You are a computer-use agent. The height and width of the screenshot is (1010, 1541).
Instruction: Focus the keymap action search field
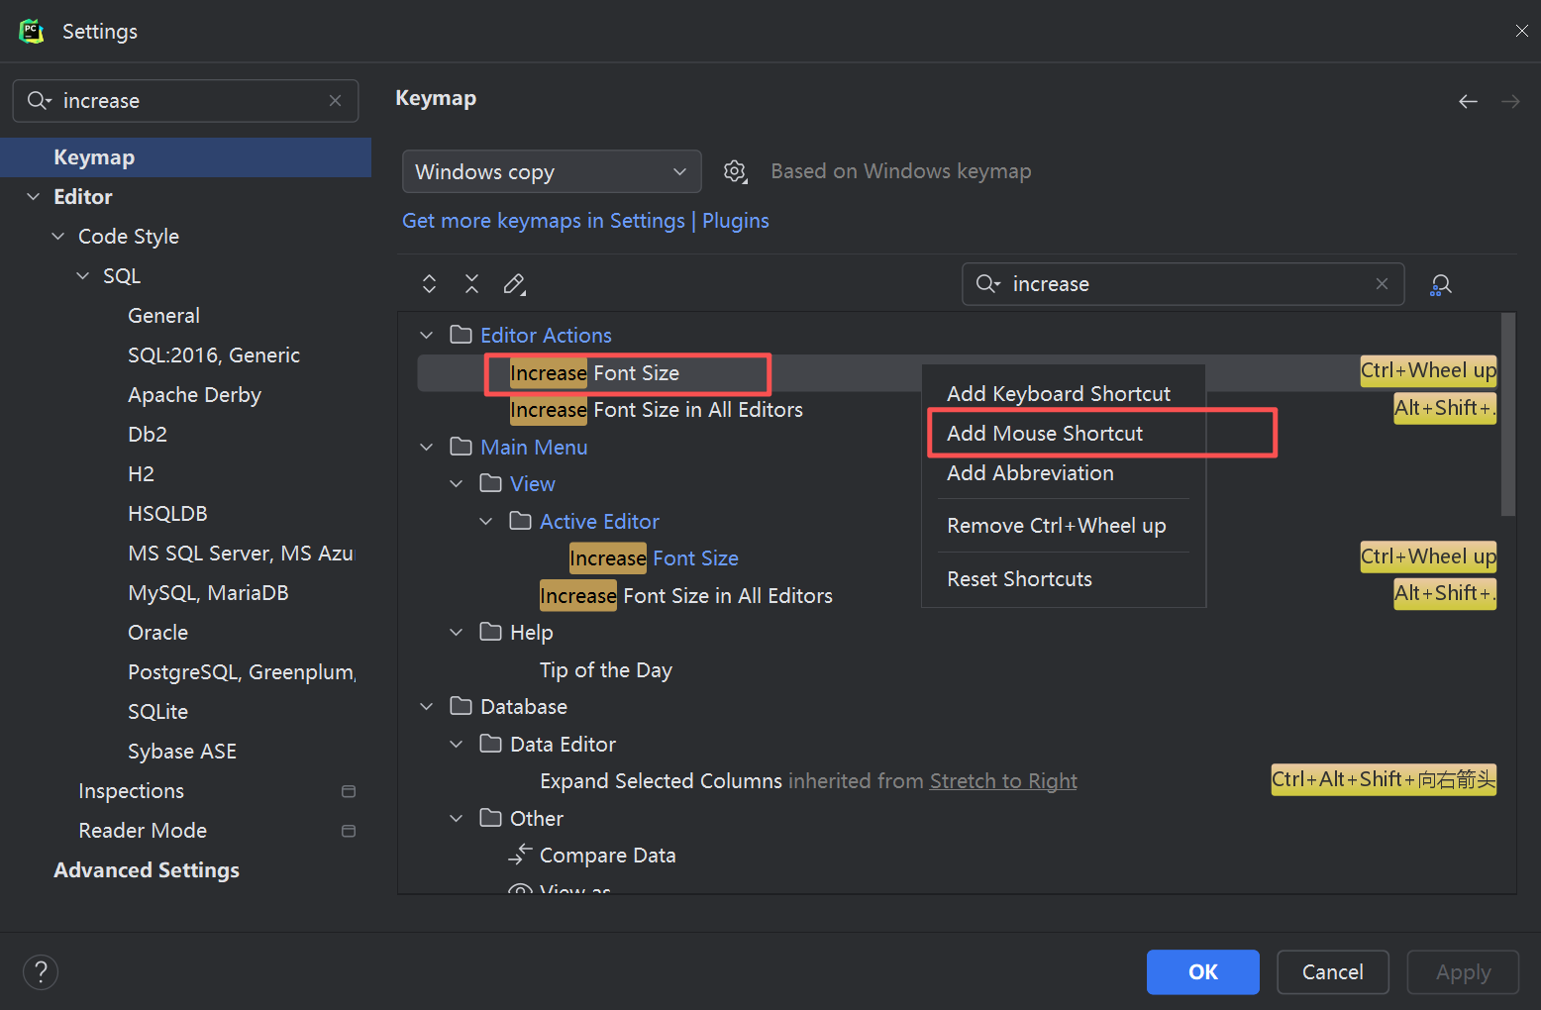1183,284
